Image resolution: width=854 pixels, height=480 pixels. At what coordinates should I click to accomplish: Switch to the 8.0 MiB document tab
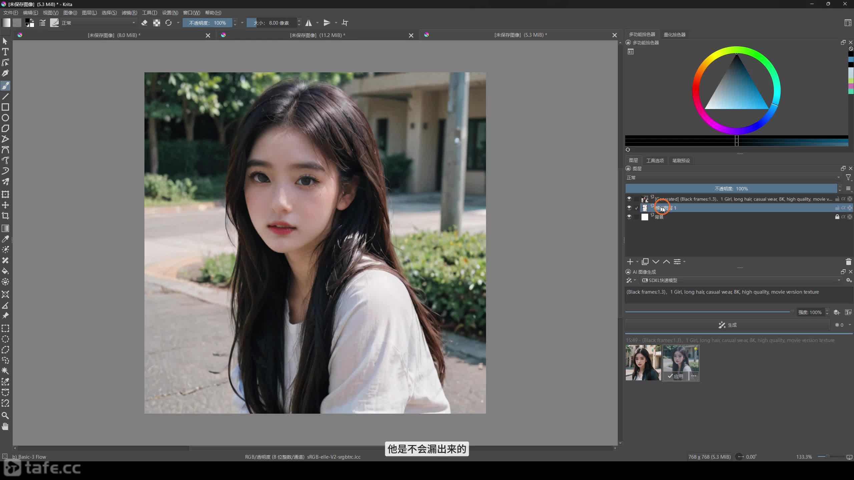click(x=114, y=35)
